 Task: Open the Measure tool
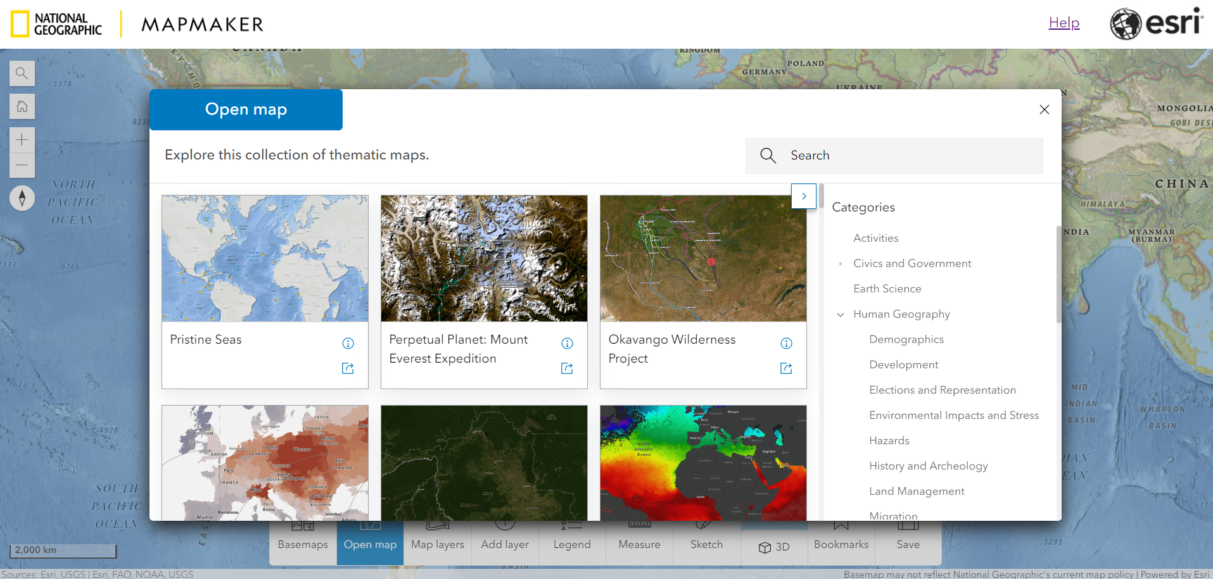(638, 544)
